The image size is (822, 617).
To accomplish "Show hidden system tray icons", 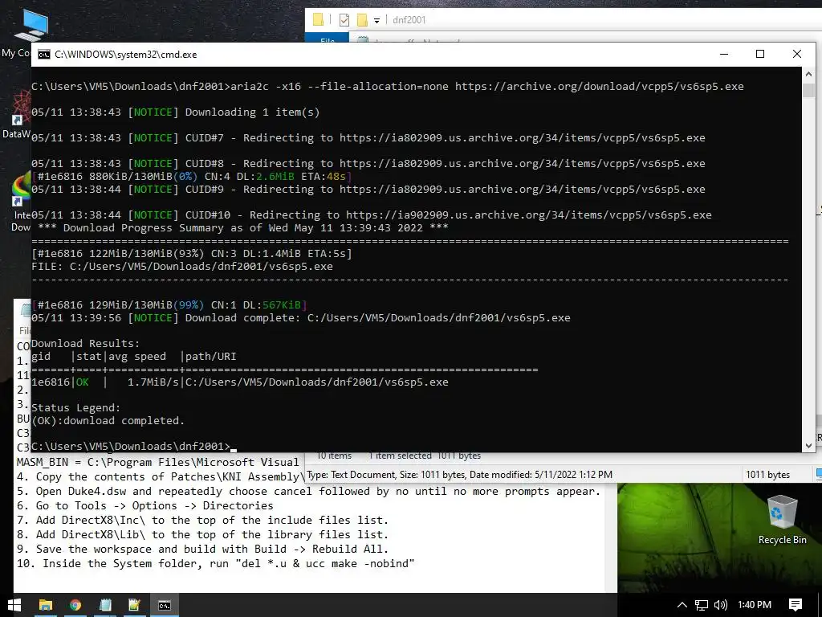I will click(682, 605).
